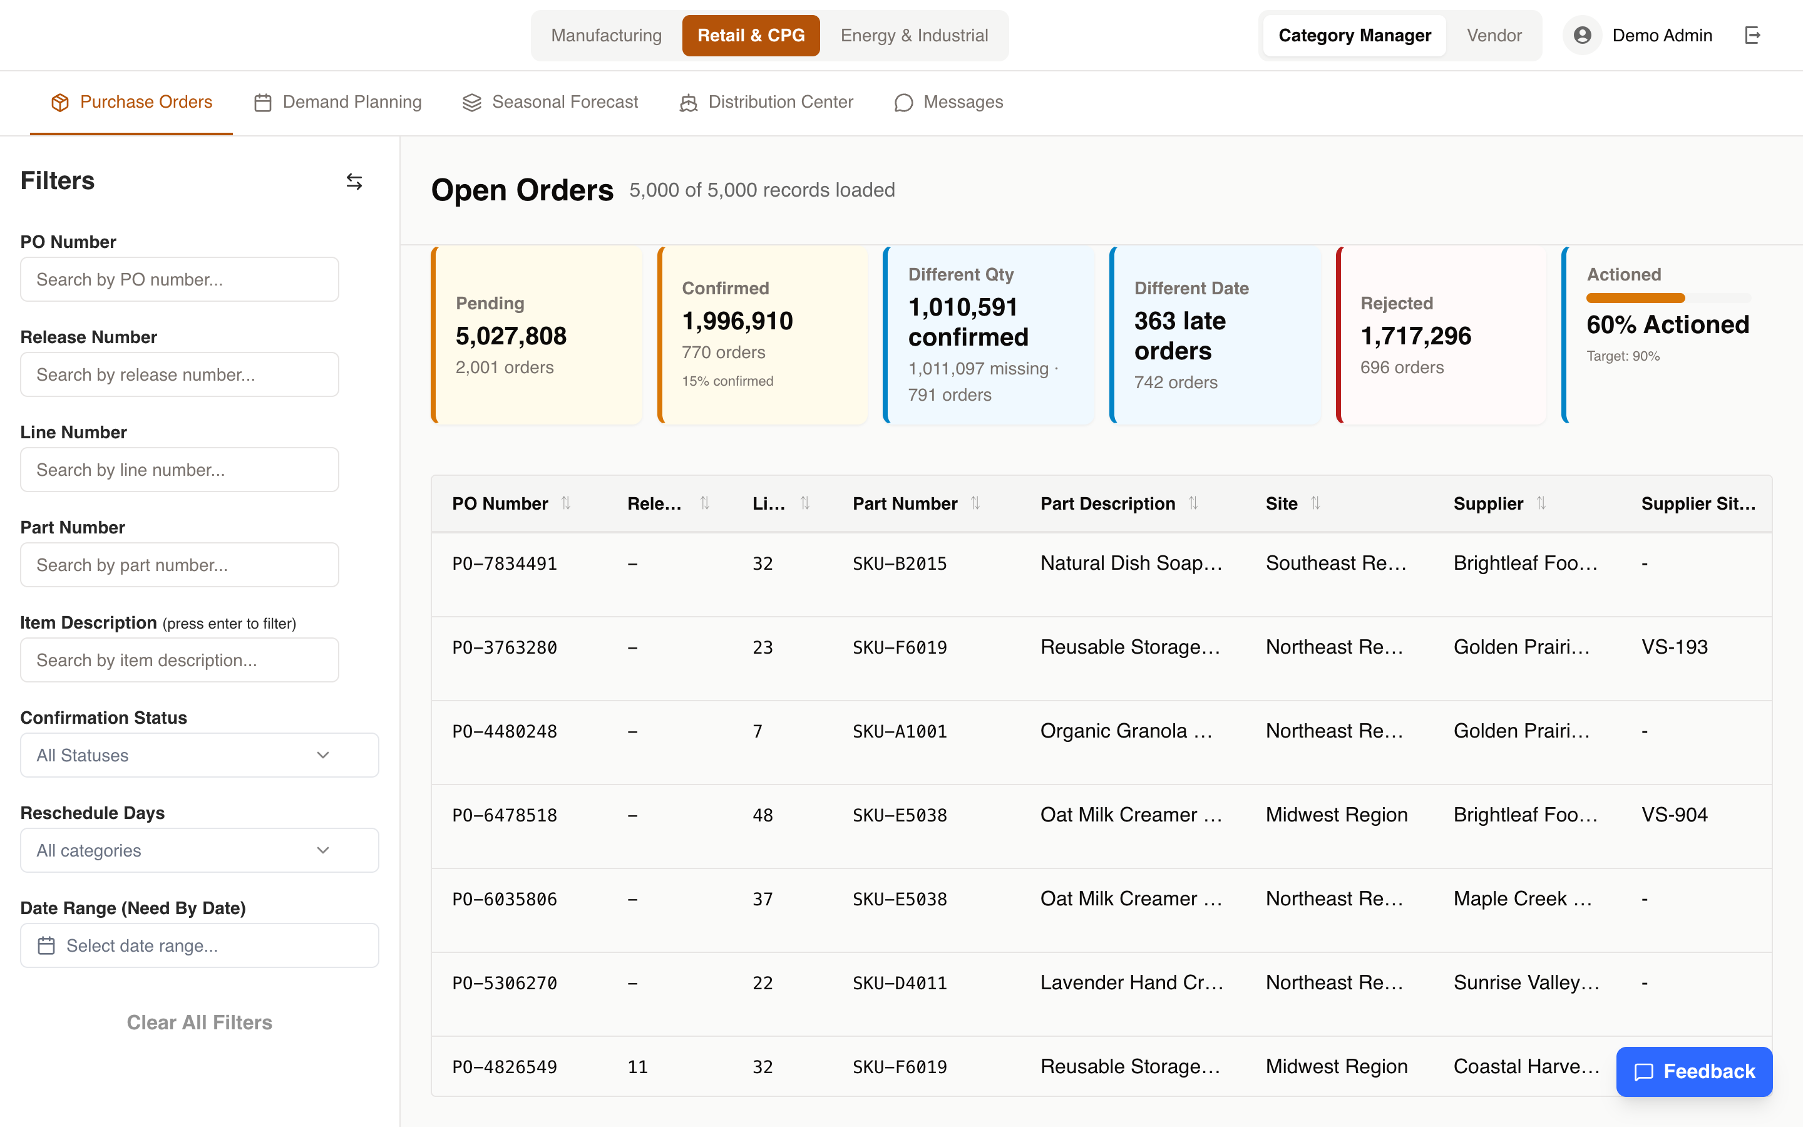The height and width of the screenshot is (1127, 1803).
Task: Click the PO Number search field
Action: [x=180, y=279]
